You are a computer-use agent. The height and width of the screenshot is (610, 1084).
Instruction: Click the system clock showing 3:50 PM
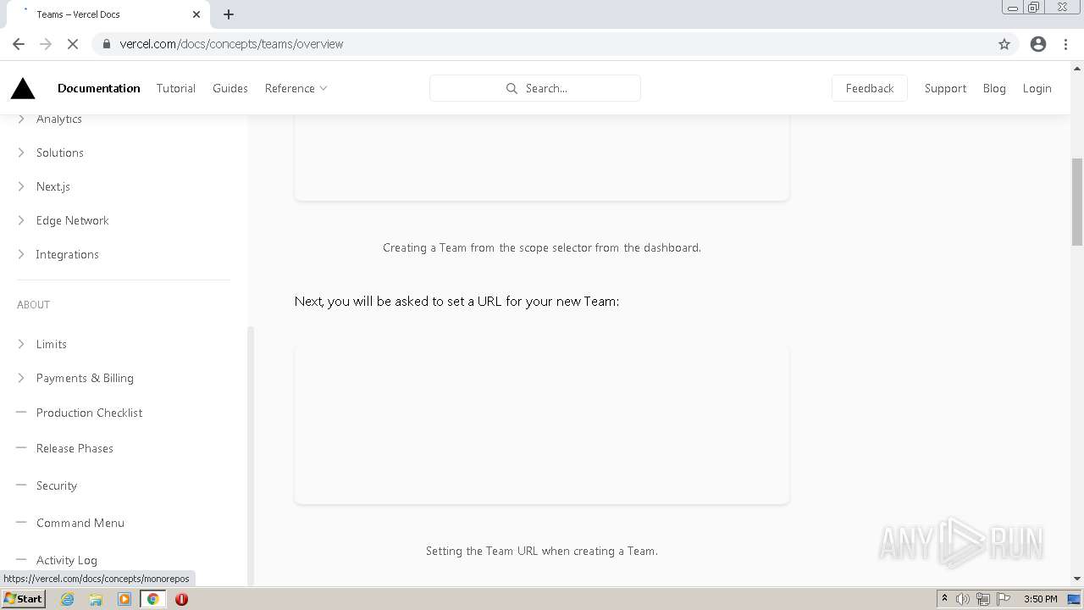pos(1041,599)
